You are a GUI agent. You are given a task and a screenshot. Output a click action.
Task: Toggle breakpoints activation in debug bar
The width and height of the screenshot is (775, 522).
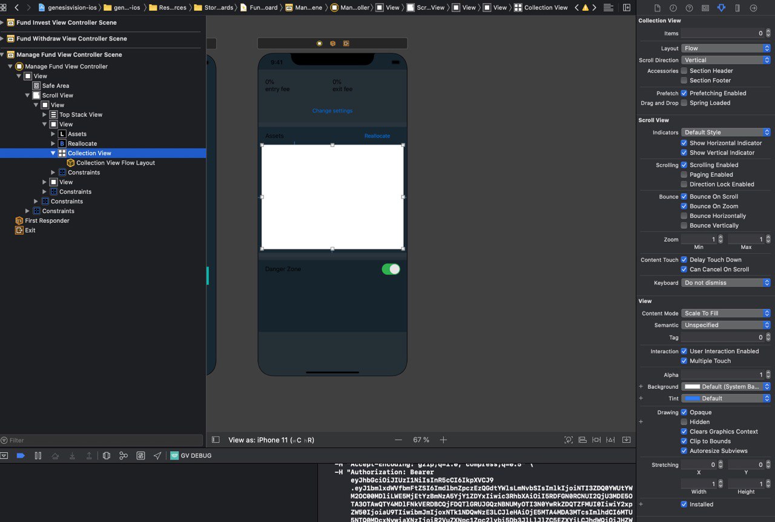(21, 455)
